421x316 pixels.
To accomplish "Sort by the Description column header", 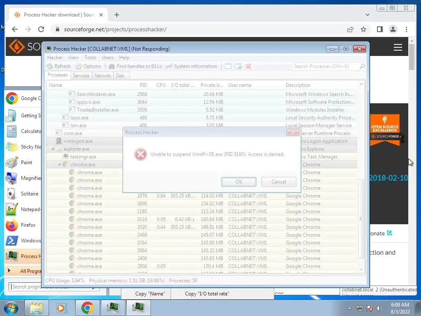I will tap(321, 85).
